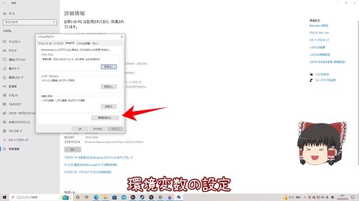The width and height of the screenshot is (359, 201).
Task: Read Microsoft Services Agreement link
Action: coord(91,165)
